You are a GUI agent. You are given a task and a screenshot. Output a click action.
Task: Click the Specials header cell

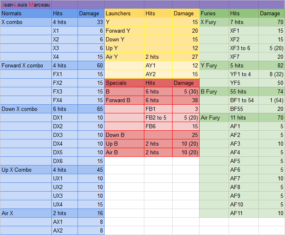(x=124, y=83)
